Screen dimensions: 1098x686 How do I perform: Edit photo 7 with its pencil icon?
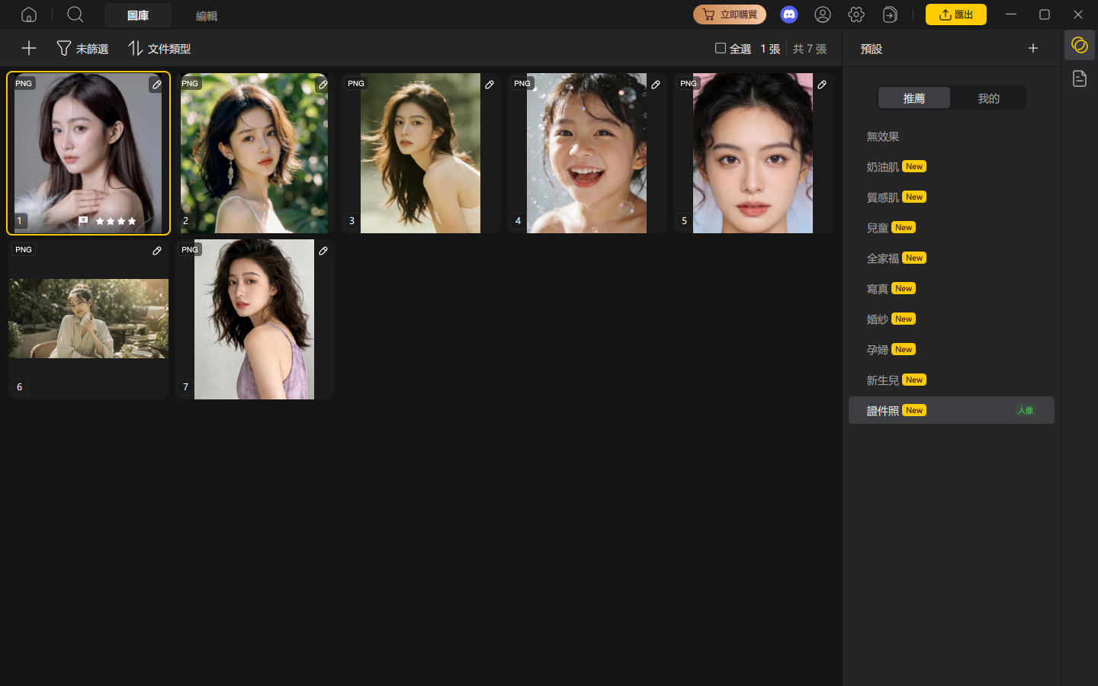(x=323, y=251)
